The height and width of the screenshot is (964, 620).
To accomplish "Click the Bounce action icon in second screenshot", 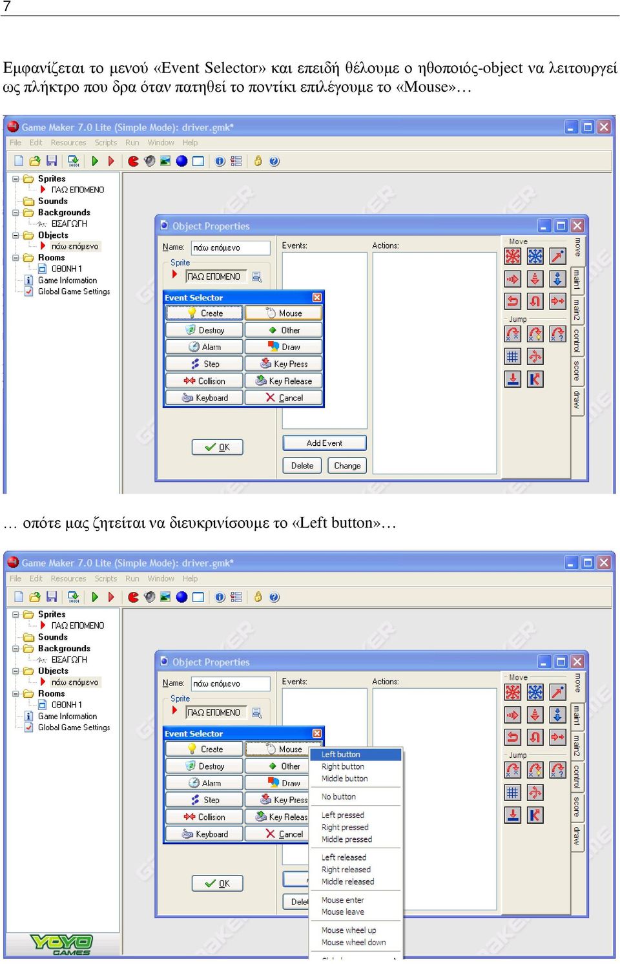I will click(x=535, y=815).
